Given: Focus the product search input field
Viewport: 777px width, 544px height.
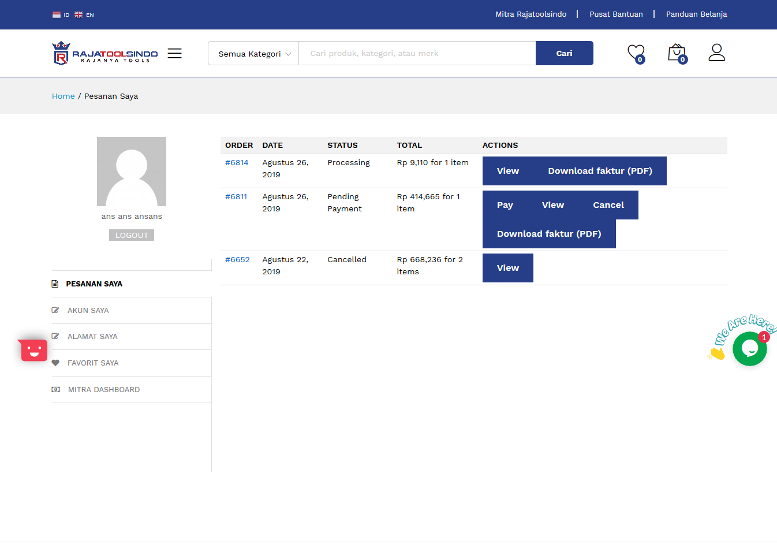Looking at the screenshot, I should (417, 53).
